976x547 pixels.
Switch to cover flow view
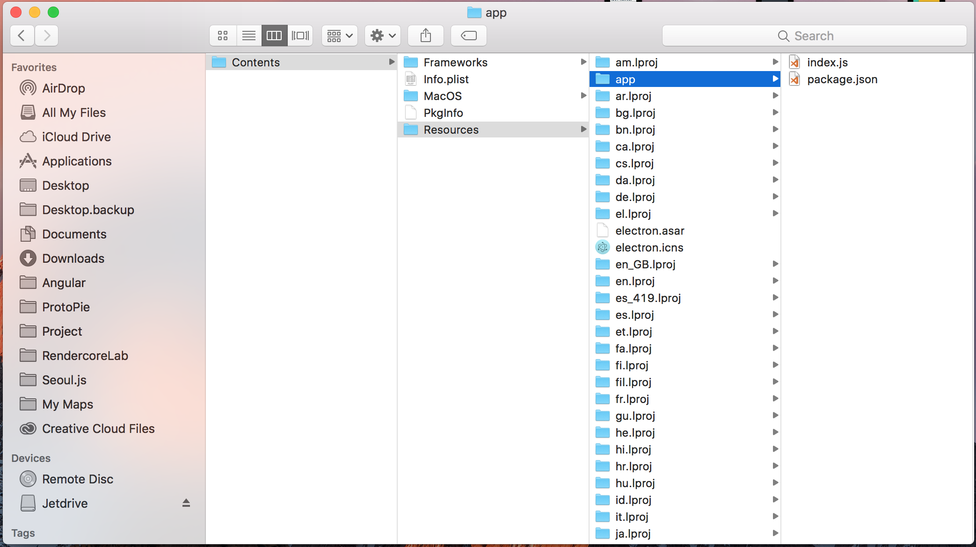300,36
